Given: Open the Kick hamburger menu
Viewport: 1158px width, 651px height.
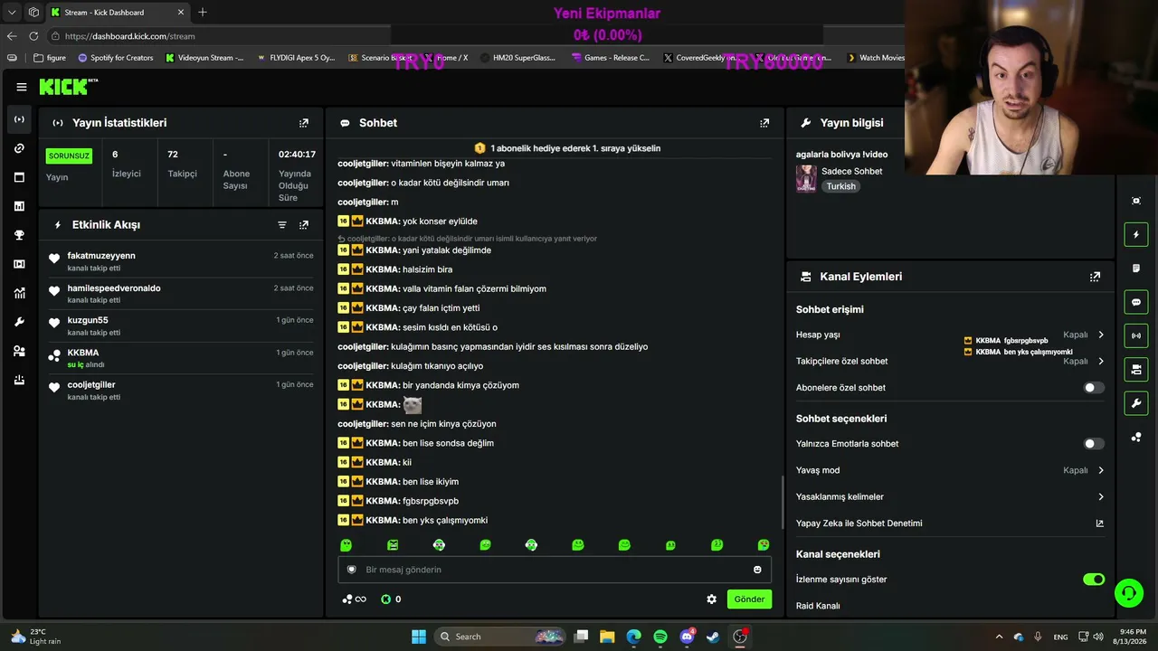Looking at the screenshot, I should (x=22, y=87).
